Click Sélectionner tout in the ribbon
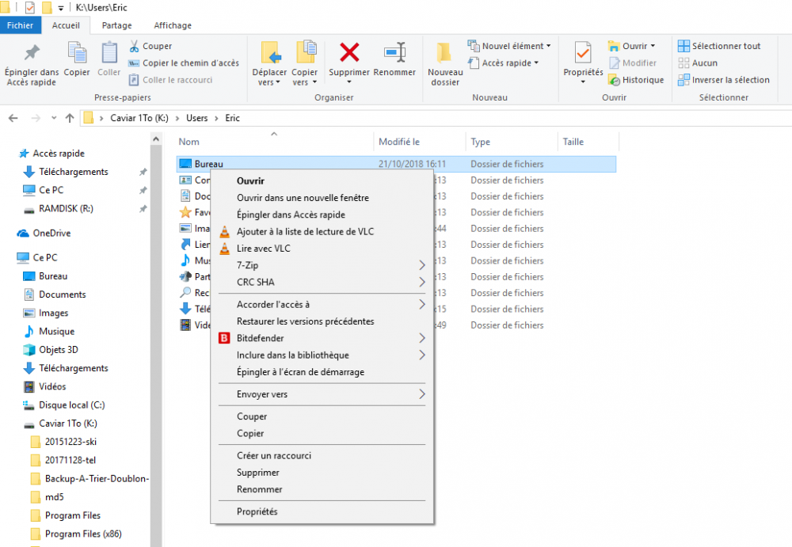 point(719,46)
